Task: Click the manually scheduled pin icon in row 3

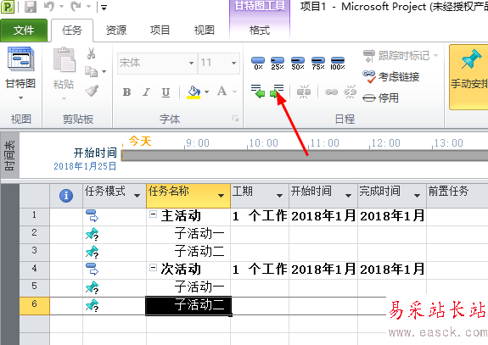Action: (93, 252)
